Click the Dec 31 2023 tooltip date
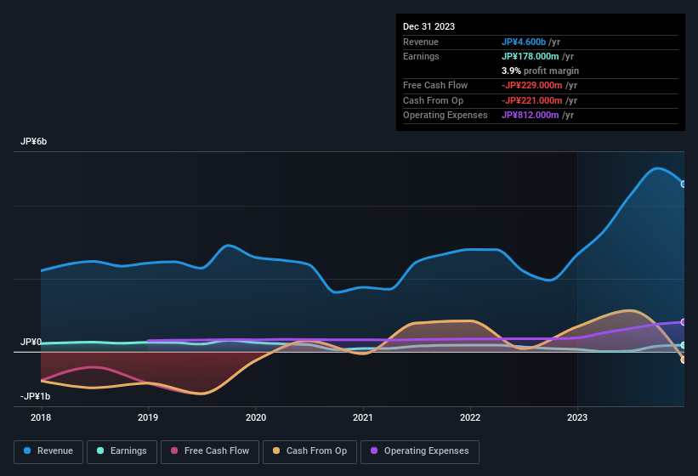 coord(428,26)
